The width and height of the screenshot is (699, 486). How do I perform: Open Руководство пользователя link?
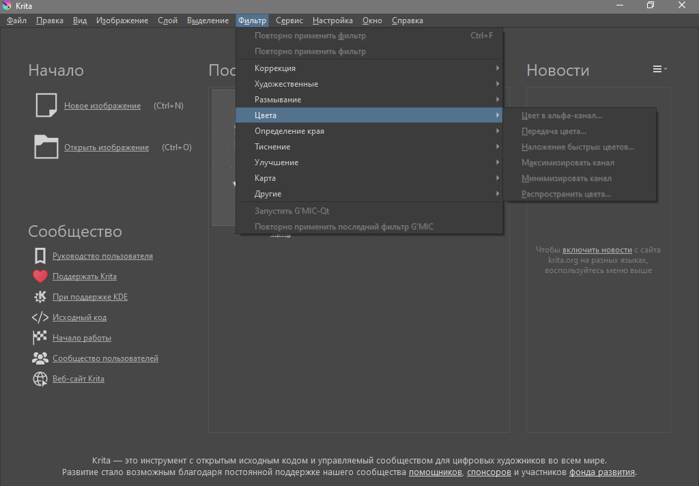(x=102, y=256)
